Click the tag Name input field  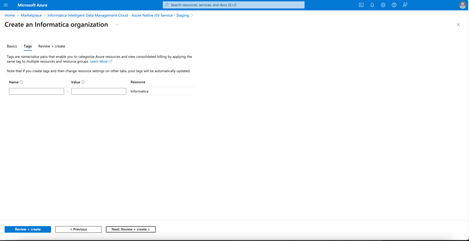point(36,91)
